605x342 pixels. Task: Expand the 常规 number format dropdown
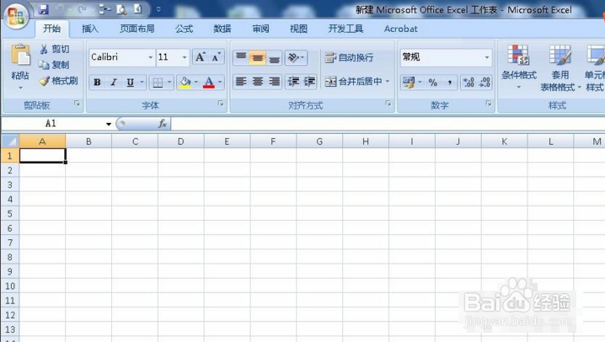pos(487,57)
